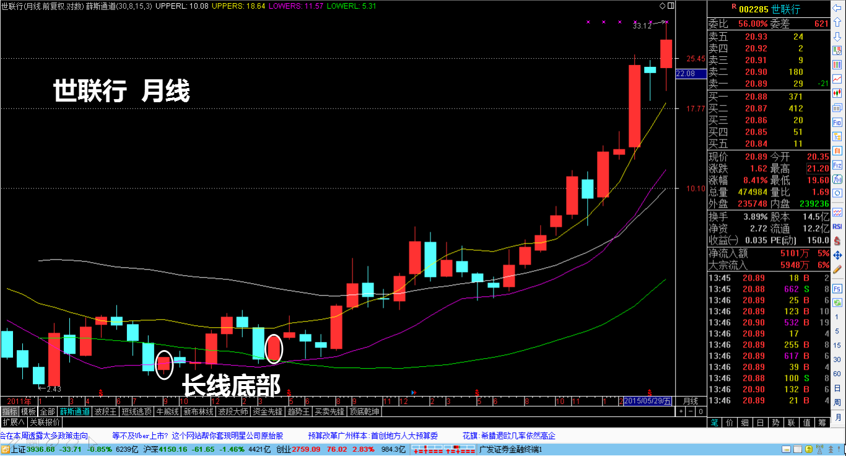Viewport: 846px width, 456px height.
Task: Expand the 扩展 panel toggle
Action: coord(14,422)
